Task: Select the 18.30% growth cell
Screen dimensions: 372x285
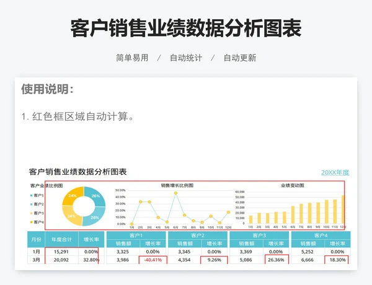Action: tap(337, 260)
